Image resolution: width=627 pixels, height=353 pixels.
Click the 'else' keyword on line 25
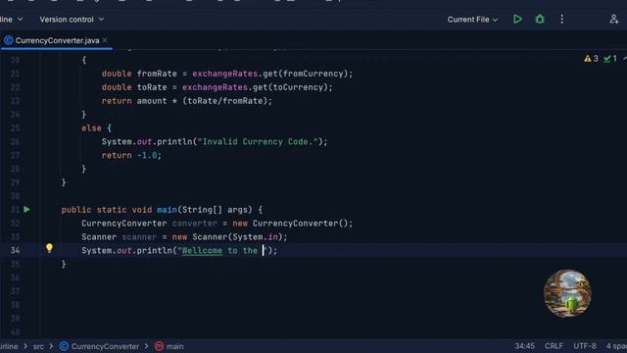tap(91, 128)
